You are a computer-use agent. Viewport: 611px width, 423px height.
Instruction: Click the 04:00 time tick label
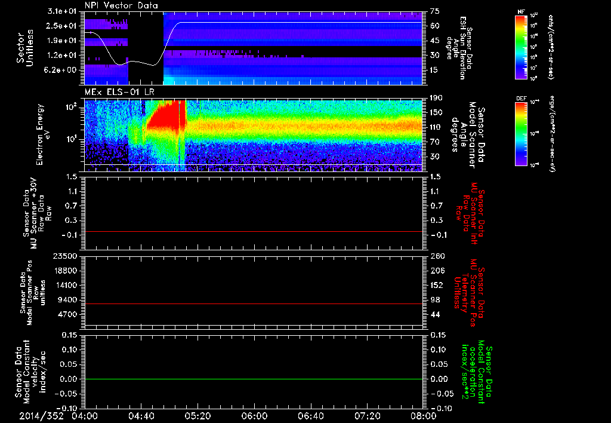(85, 416)
